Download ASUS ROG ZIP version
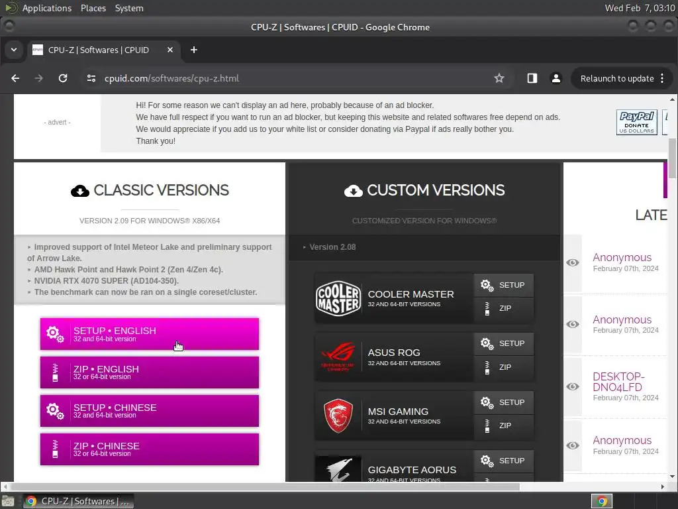 tap(504, 368)
